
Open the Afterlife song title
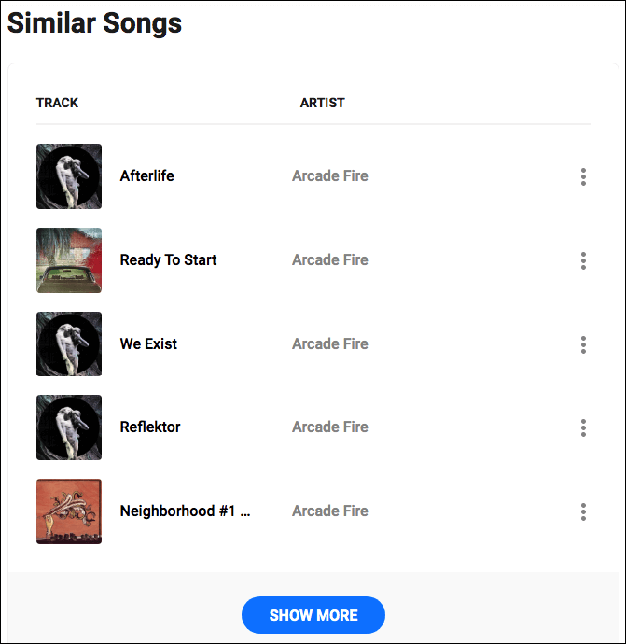147,175
